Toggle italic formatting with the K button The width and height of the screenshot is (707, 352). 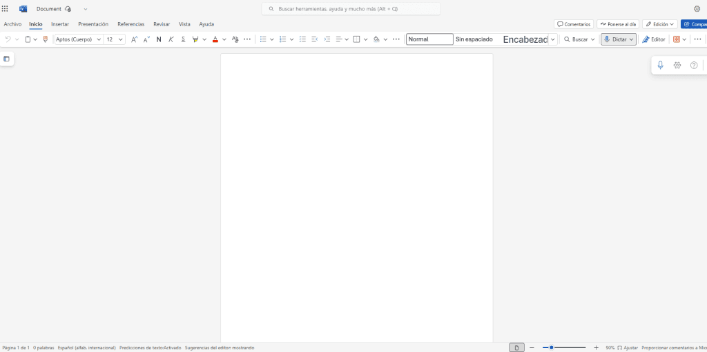click(171, 39)
